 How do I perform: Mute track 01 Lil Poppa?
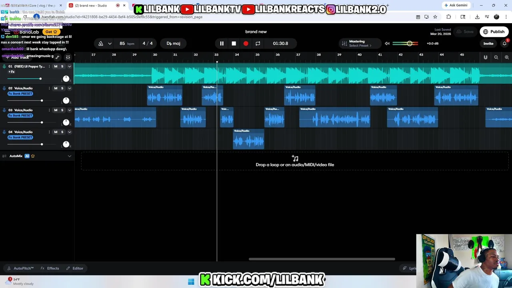56,66
